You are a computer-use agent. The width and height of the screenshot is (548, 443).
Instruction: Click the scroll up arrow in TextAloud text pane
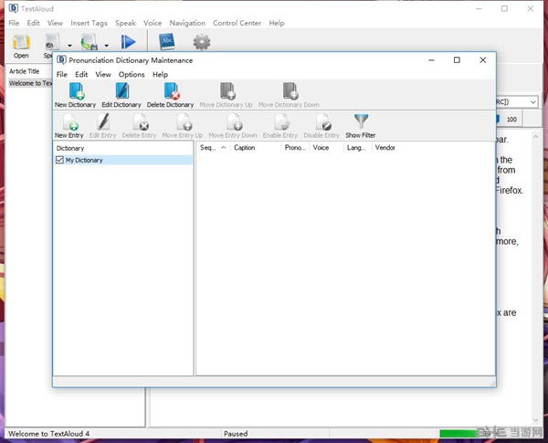click(536, 137)
